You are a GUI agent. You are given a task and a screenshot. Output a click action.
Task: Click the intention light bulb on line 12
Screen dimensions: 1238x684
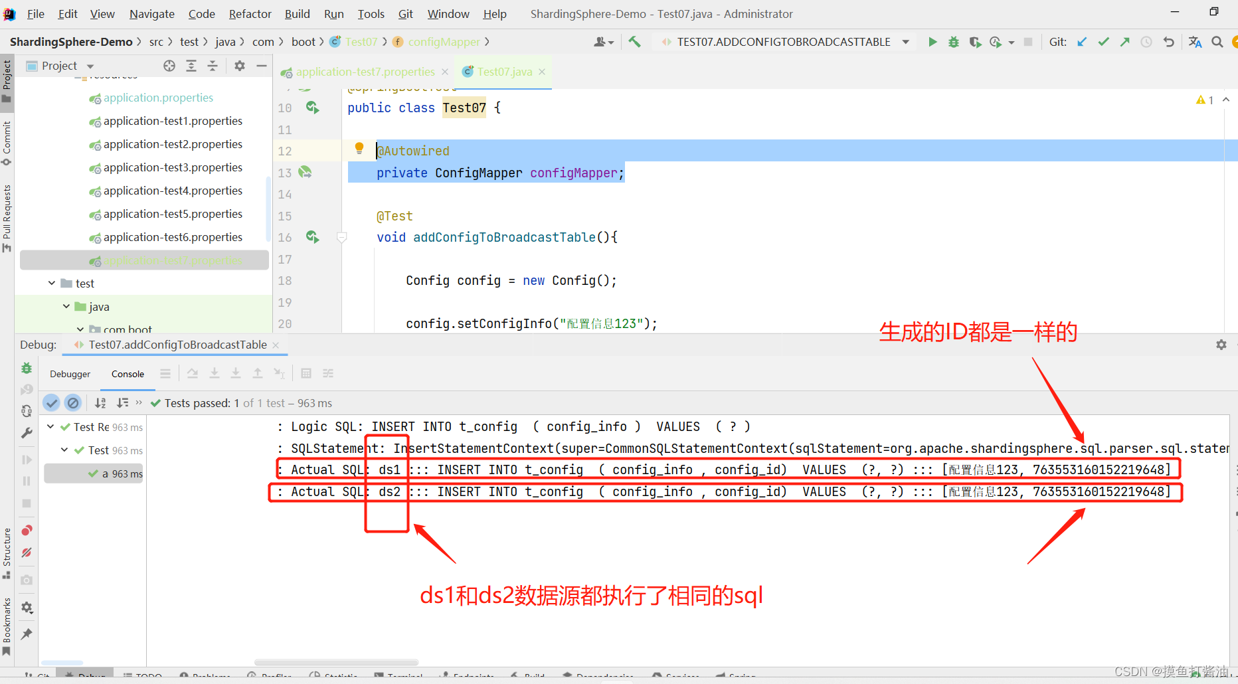(359, 148)
